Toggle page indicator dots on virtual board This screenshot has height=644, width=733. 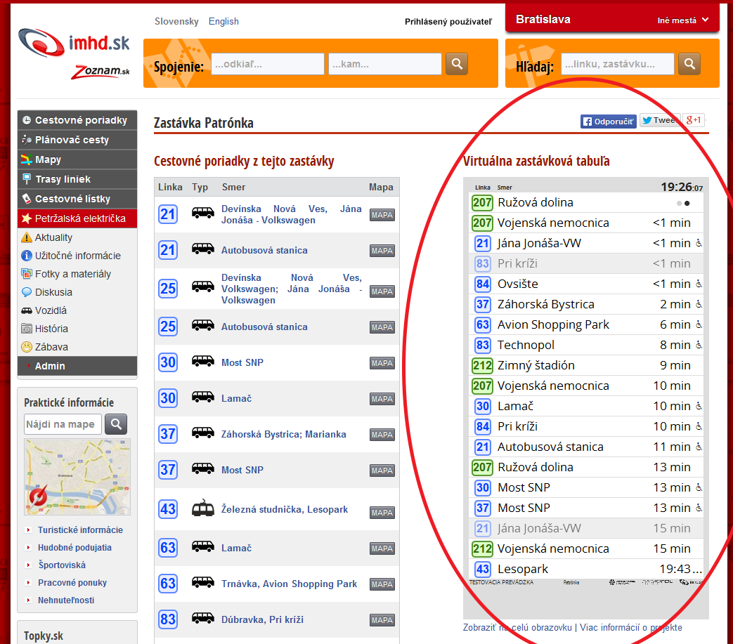[x=682, y=203]
